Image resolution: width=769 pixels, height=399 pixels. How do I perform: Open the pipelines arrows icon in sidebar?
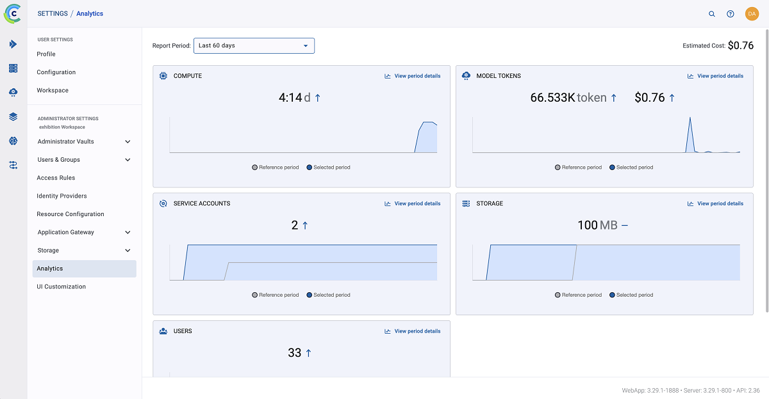coord(13,165)
